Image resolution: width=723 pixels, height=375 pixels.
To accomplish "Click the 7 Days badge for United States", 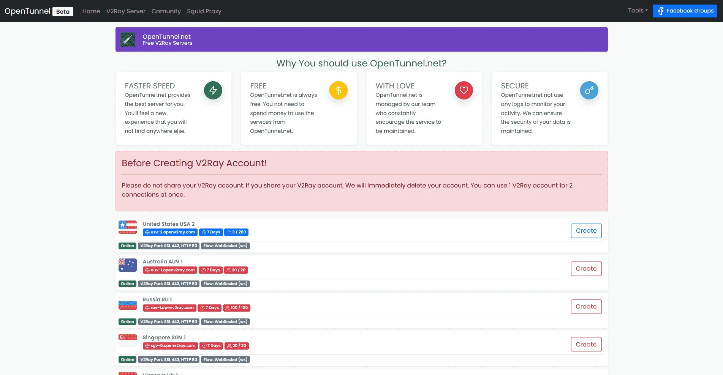I will click(x=211, y=232).
